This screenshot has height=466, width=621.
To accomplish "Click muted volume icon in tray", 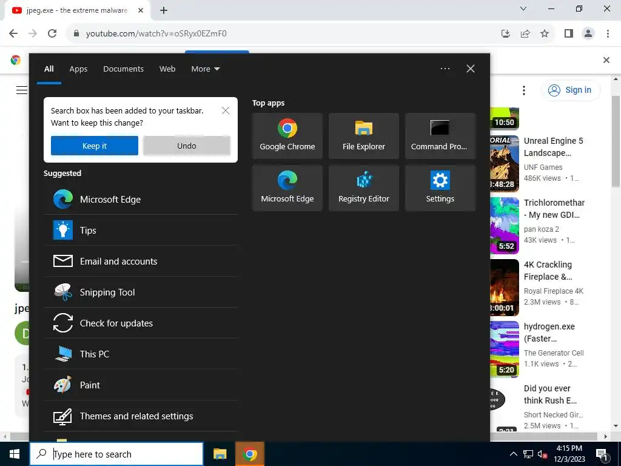I will 542,454.
